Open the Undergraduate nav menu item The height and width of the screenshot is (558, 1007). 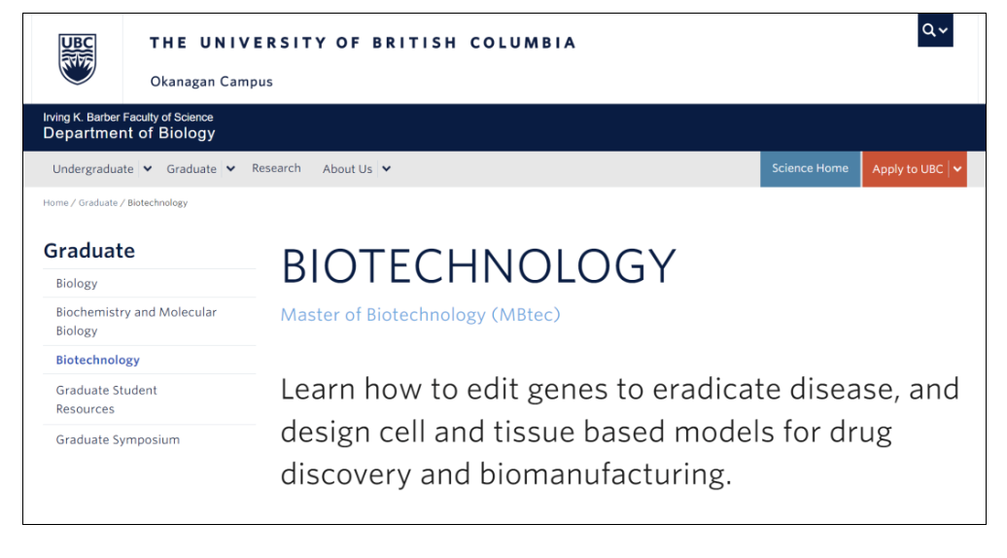(92, 168)
